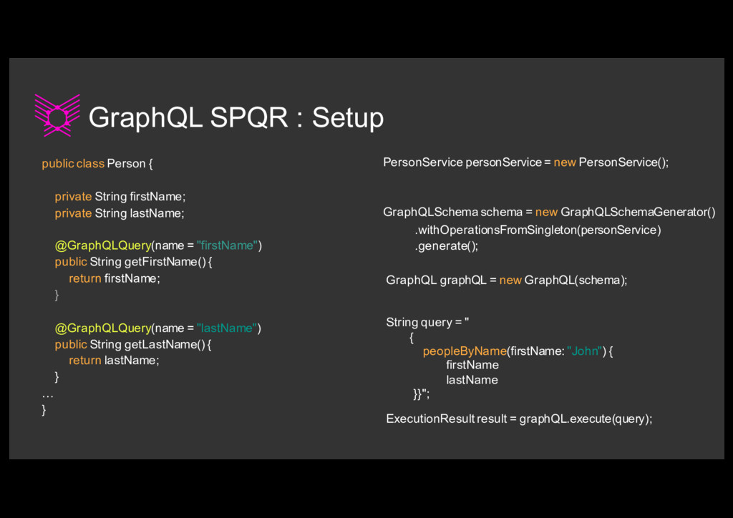This screenshot has height=518, width=733.
Task: Click the '}}";' closing line of the query
Action: click(x=421, y=394)
